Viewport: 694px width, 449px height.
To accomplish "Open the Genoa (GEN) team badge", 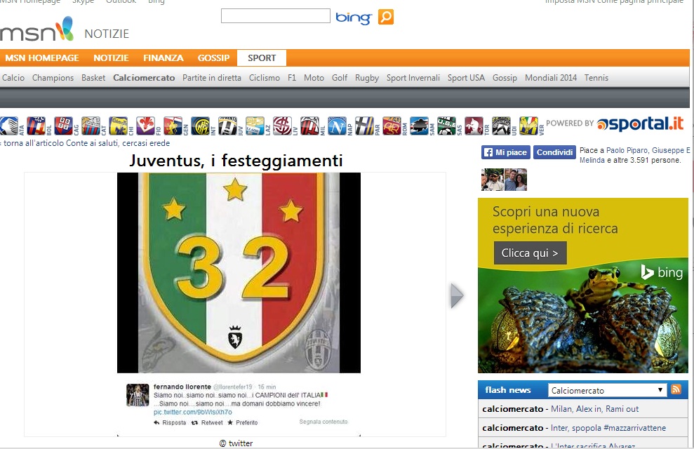I will click(x=173, y=126).
